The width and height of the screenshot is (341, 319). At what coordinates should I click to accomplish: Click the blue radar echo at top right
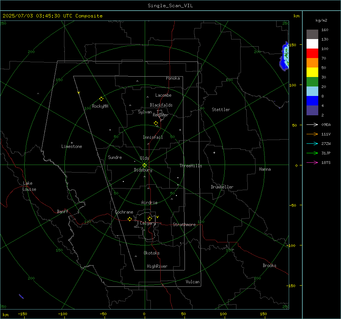click(284, 57)
